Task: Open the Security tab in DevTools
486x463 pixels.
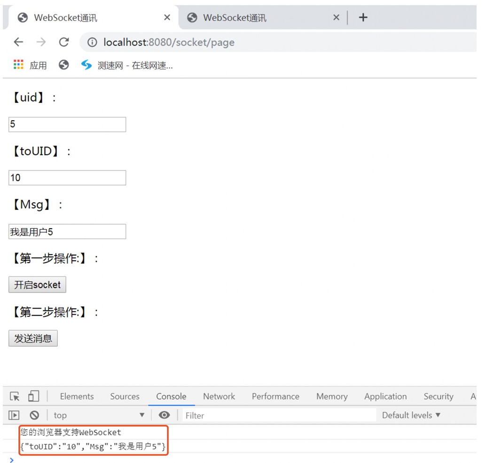Action: [x=439, y=396]
